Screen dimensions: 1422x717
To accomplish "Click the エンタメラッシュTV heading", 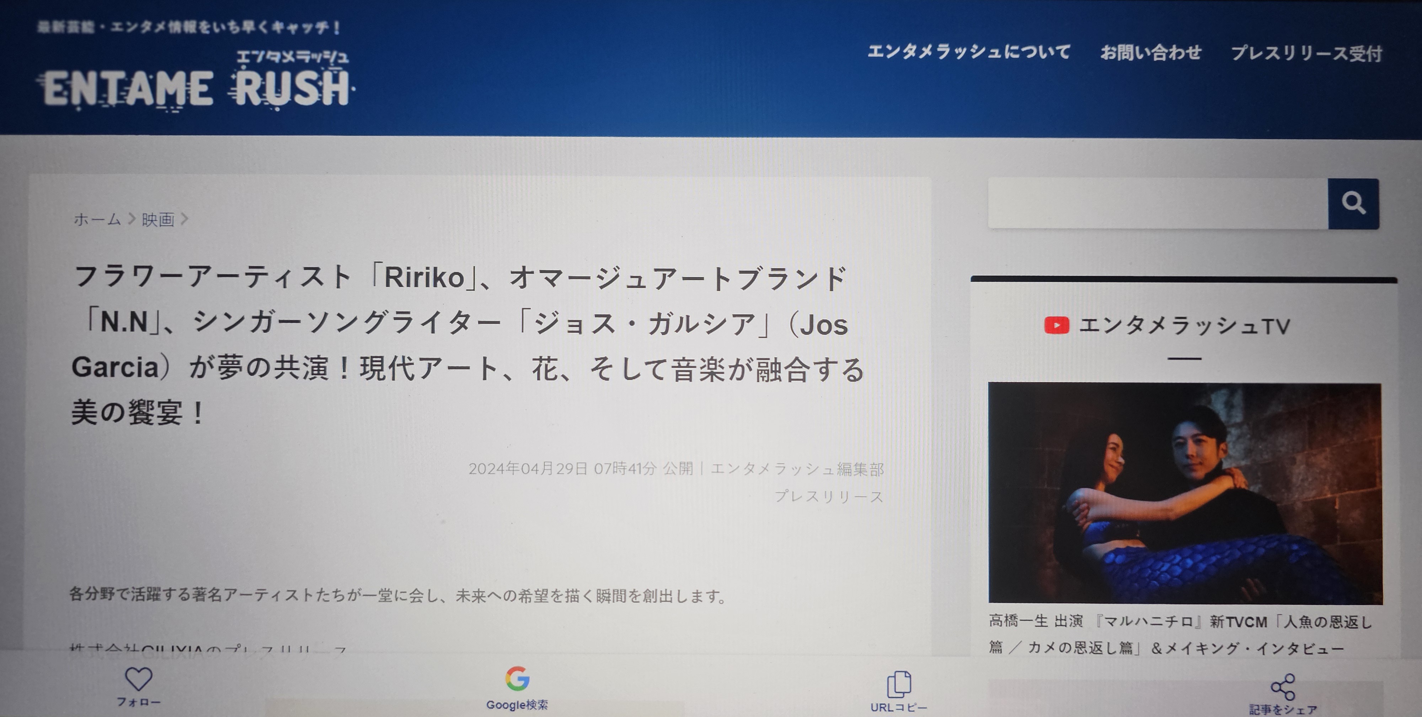I will coord(1184,326).
